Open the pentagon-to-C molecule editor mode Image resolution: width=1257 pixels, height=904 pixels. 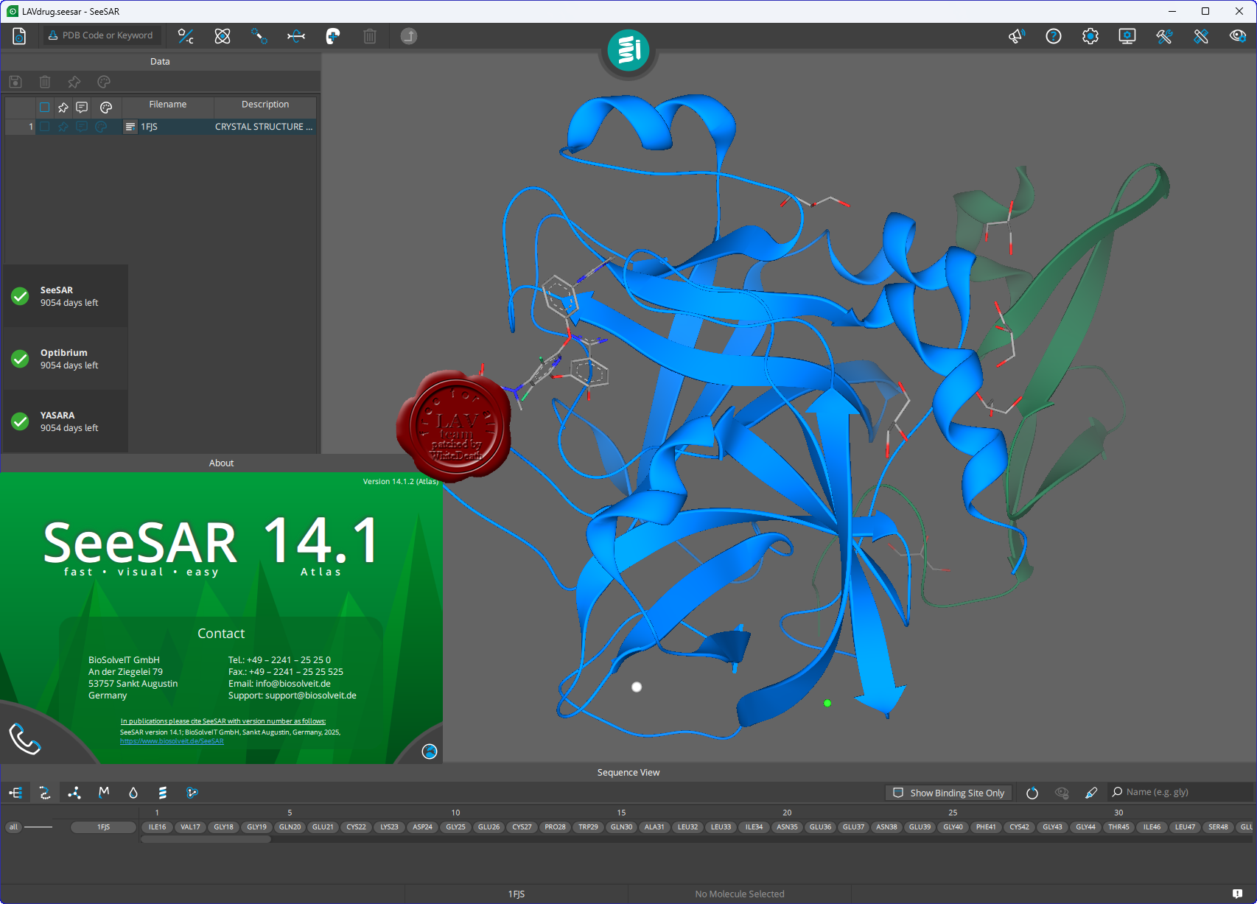186,35
